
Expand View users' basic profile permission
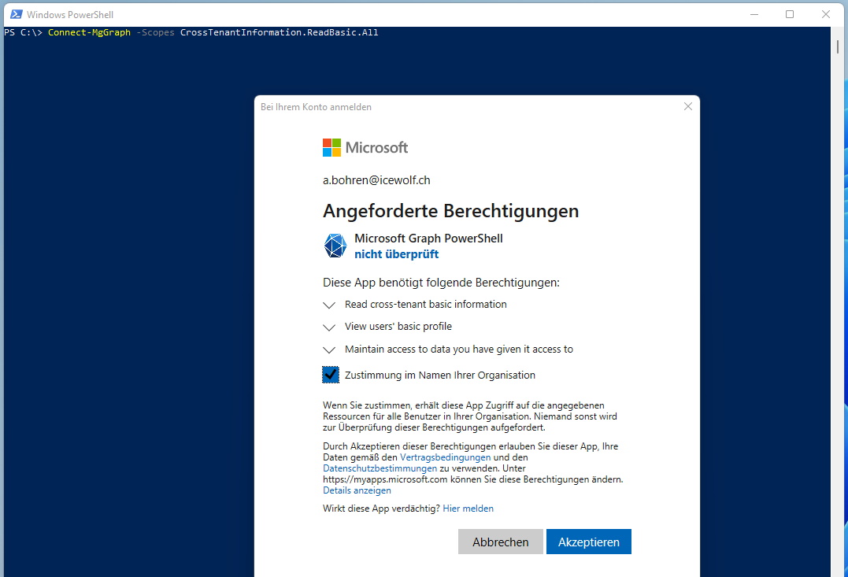point(329,327)
